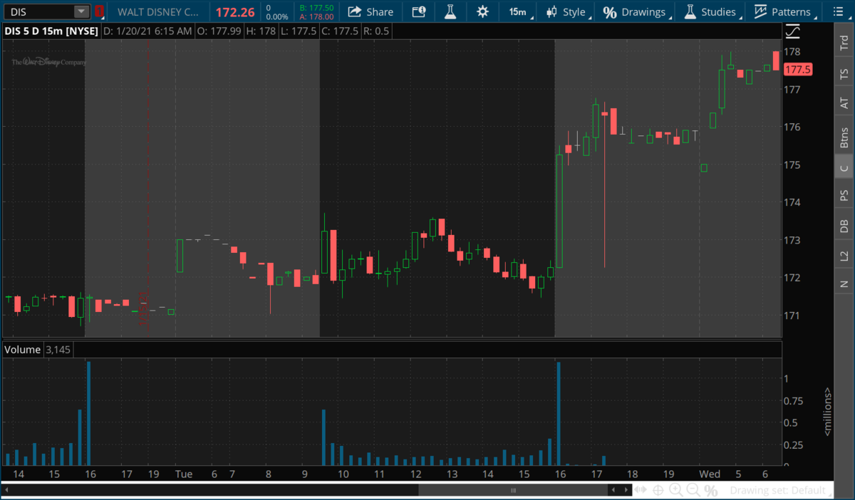Click the WALT DISNEY C... company name
This screenshot has width=855, height=500.
(160, 11)
